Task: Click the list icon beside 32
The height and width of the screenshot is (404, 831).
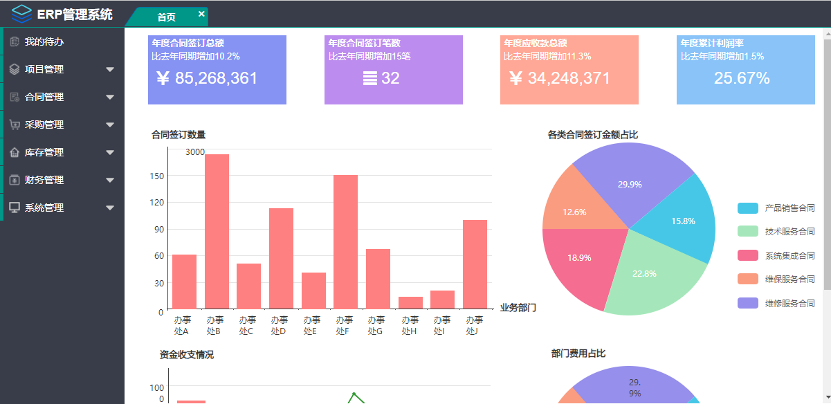Action: click(370, 78)
